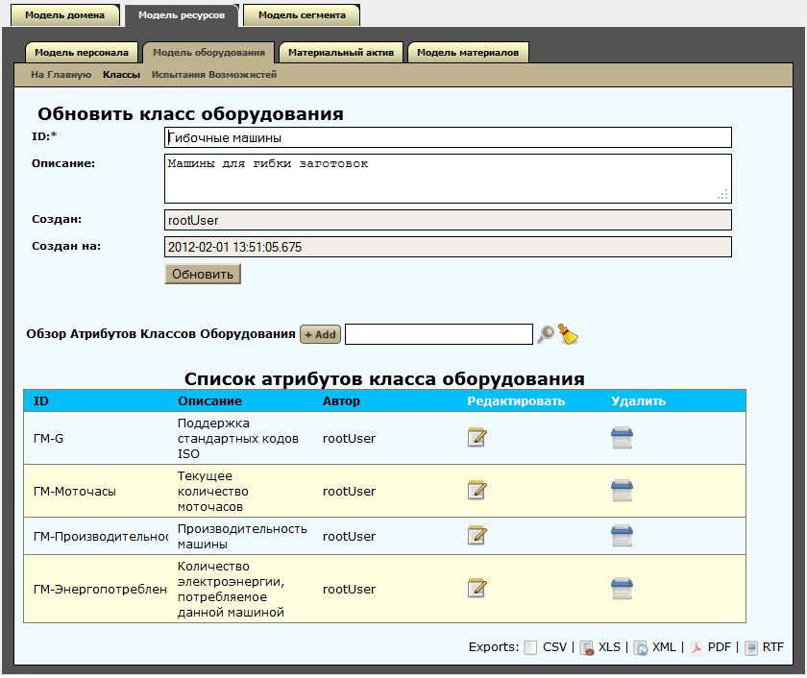The width and height of the screenshot is (807, 678).
Task: Click description Производительность машины
Action: [x=242, y=537]
